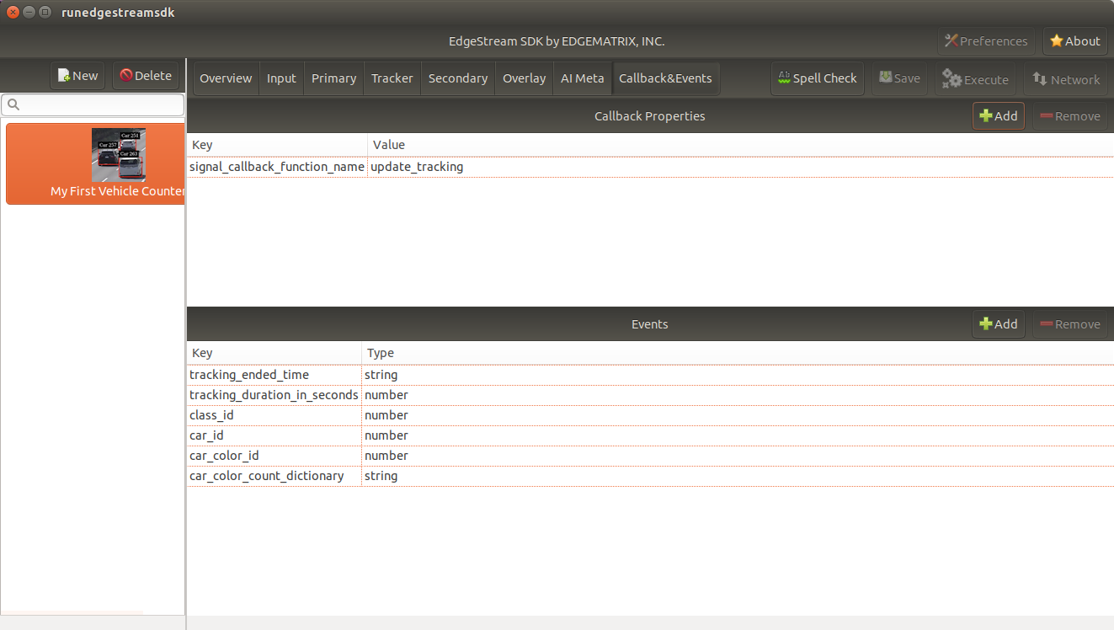Switch to the Overview tab

coord(226,78)
